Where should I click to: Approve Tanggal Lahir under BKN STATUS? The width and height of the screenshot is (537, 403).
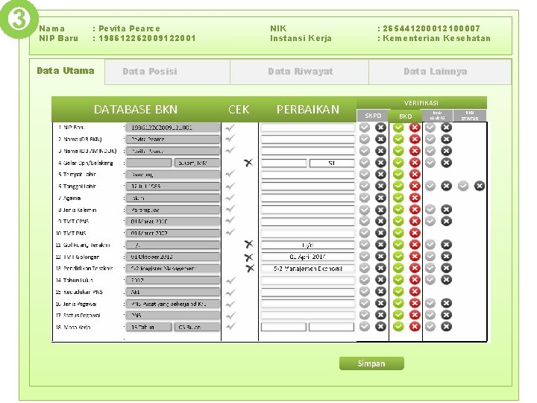point(463,186)
